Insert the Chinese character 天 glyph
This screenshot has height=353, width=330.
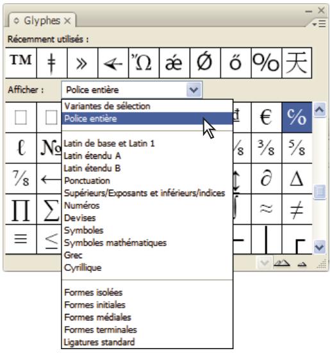(297, 63)
